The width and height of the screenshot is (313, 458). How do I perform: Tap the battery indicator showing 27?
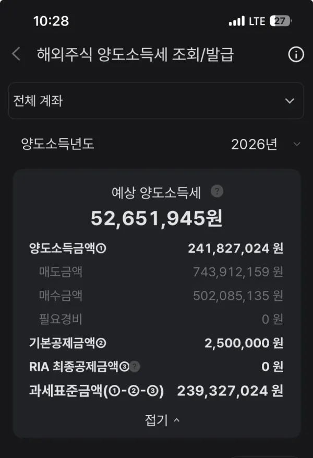(x=281, y=21)
